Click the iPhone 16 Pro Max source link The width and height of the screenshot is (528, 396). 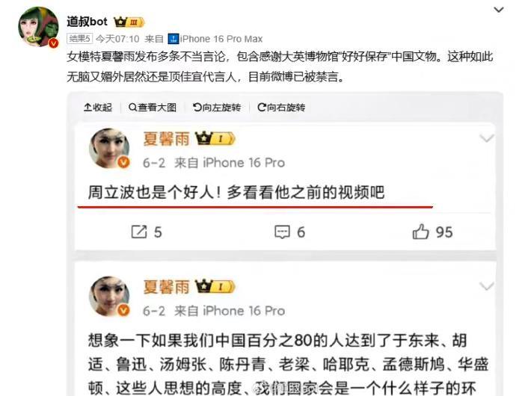point(215,39)
